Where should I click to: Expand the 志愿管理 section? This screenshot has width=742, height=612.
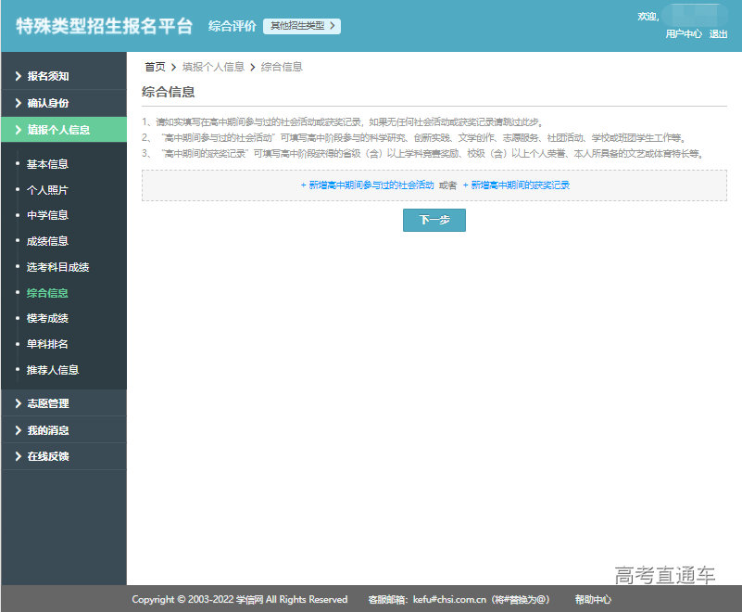tap(47, 403)
